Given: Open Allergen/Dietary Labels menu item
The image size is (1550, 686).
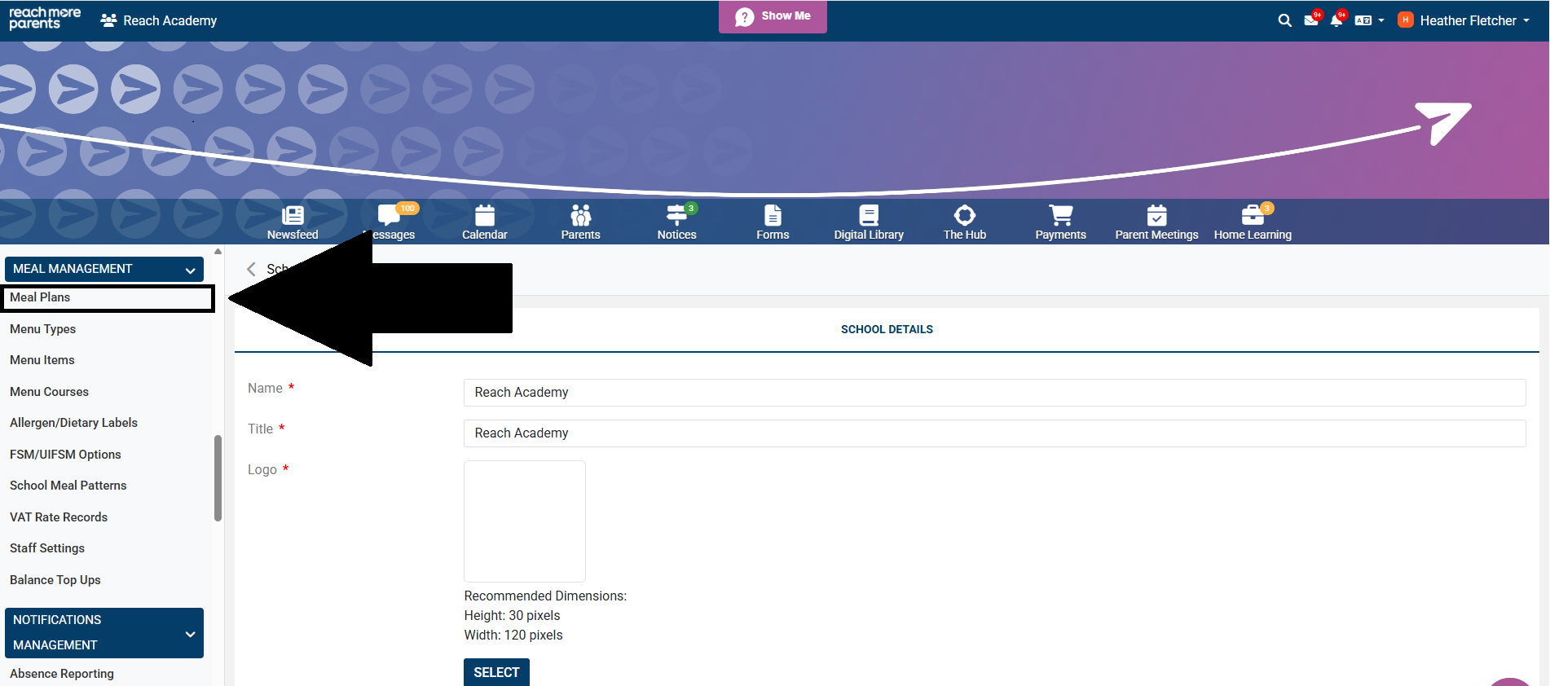Looking at the screenshot, I should 73,423.
